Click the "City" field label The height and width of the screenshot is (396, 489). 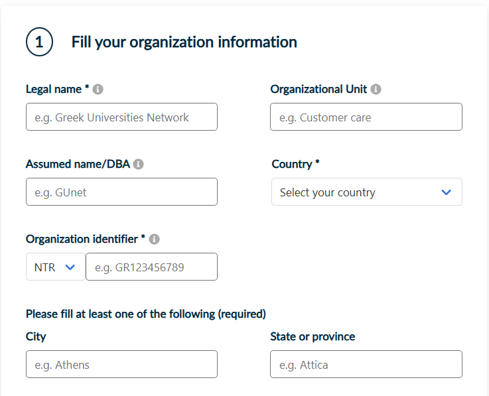click(x=36, y=336)
